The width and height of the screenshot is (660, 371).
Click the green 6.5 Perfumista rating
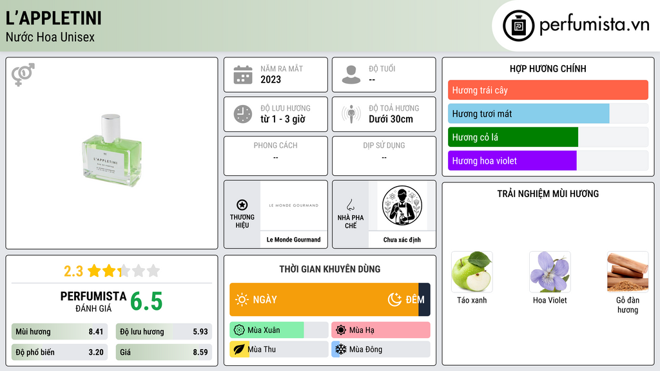tap(146, 301)
